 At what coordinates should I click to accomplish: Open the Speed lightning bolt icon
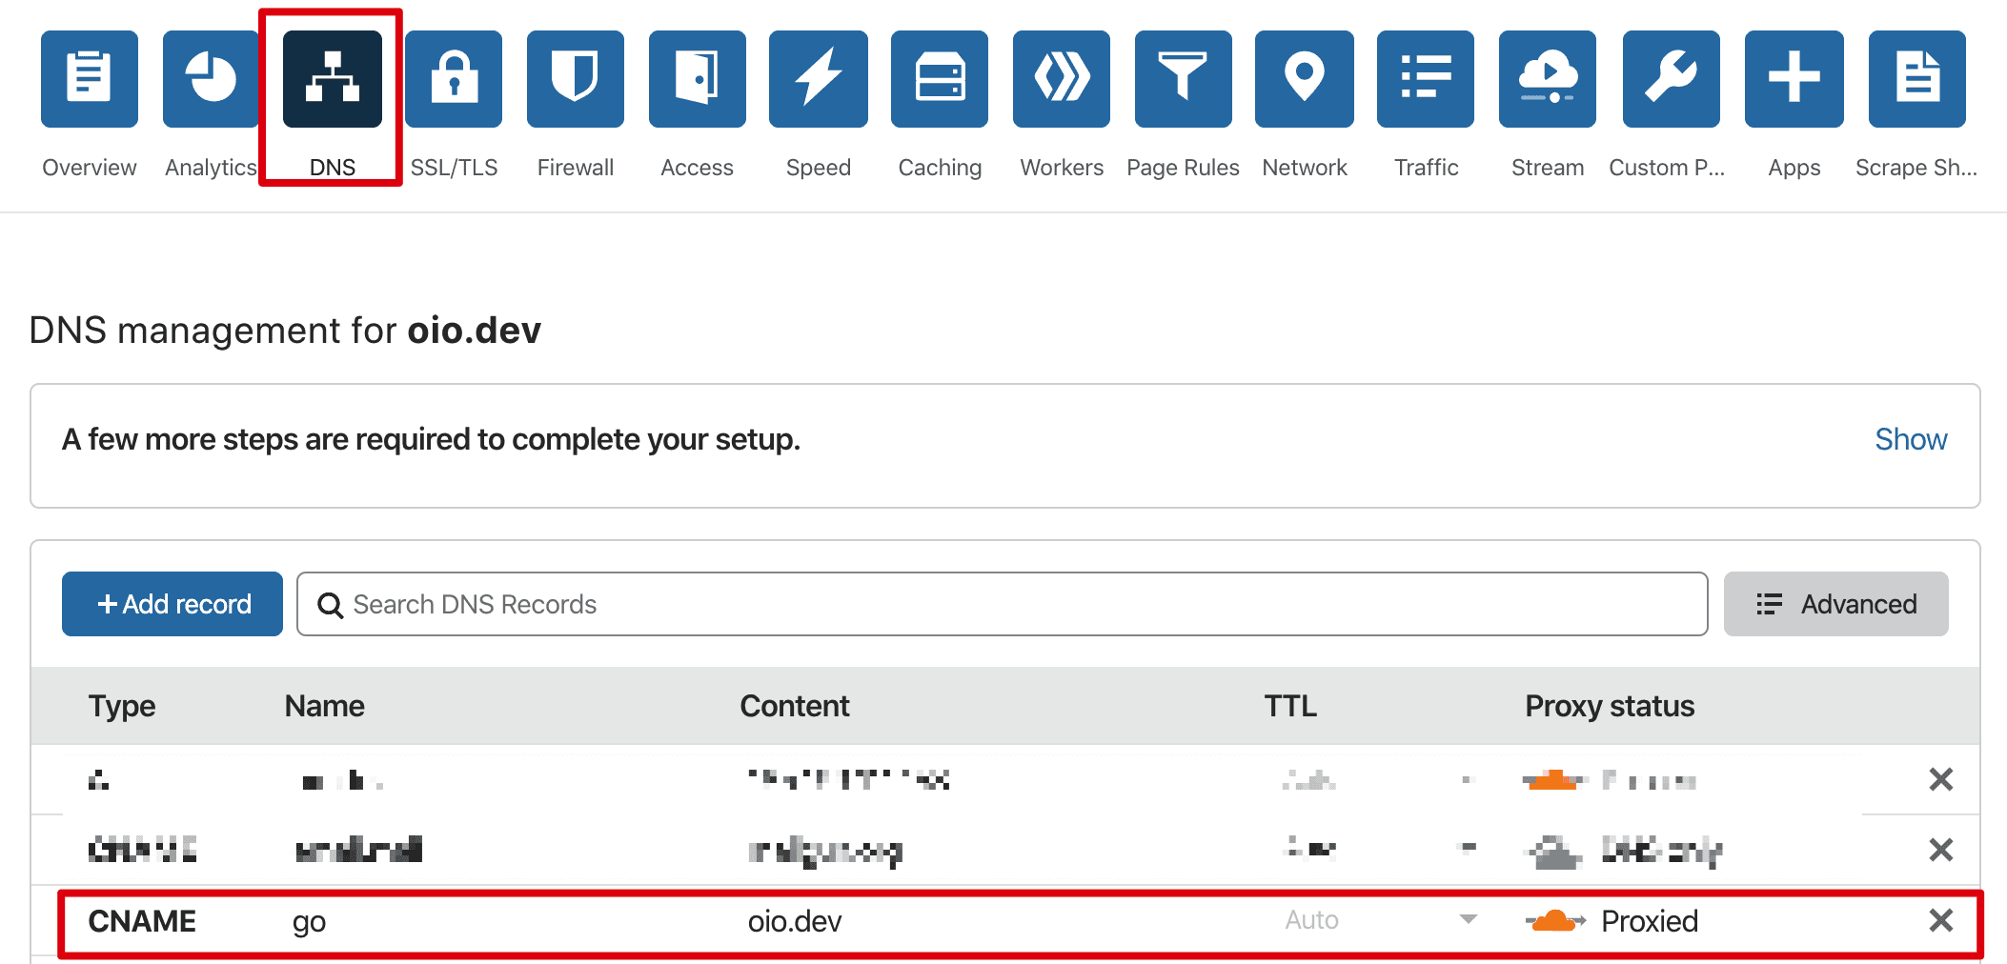(819, 79)
